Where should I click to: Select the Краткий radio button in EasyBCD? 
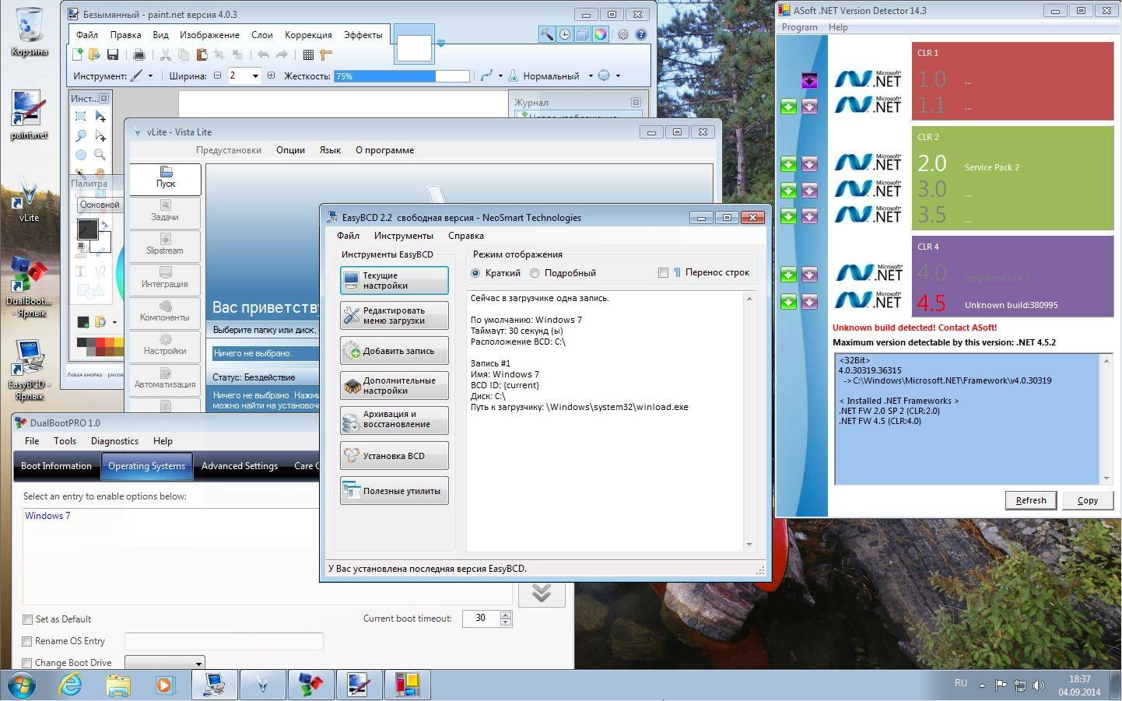point(475,273)
